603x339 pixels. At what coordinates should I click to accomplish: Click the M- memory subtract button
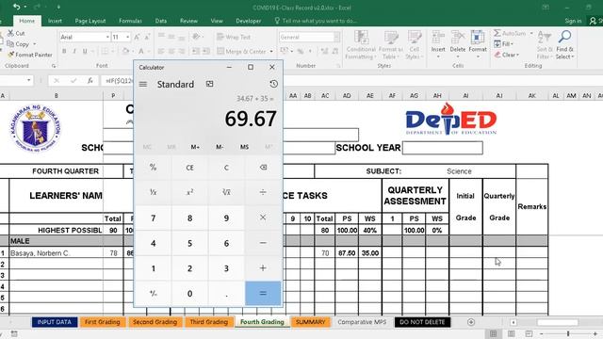pos(220,147)
